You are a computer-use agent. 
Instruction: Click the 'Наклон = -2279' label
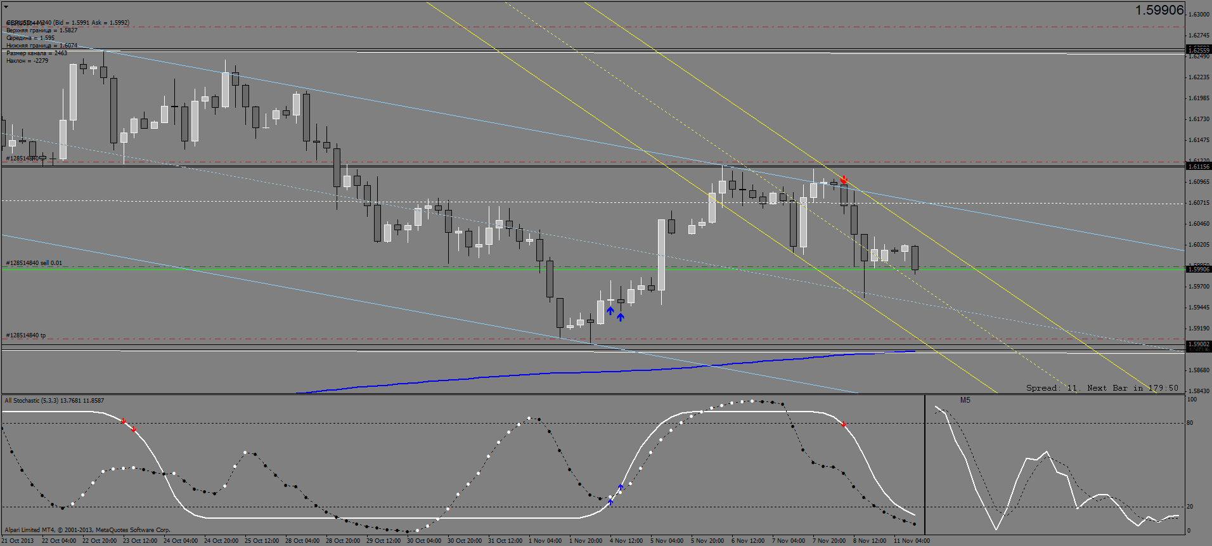(x=27, y=61)
